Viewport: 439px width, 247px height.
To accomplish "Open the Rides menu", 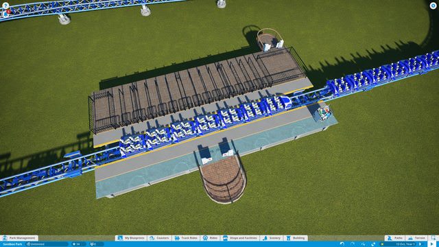I will tap(211, 238).
